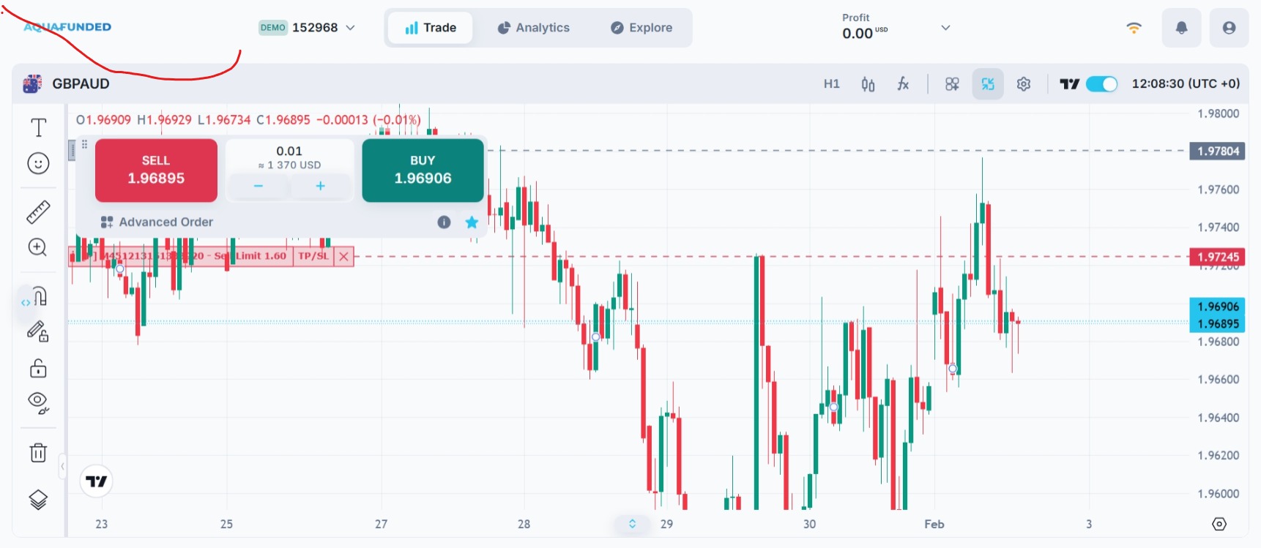Open the object tree layers icon
1261x548 pixels.
38,500
